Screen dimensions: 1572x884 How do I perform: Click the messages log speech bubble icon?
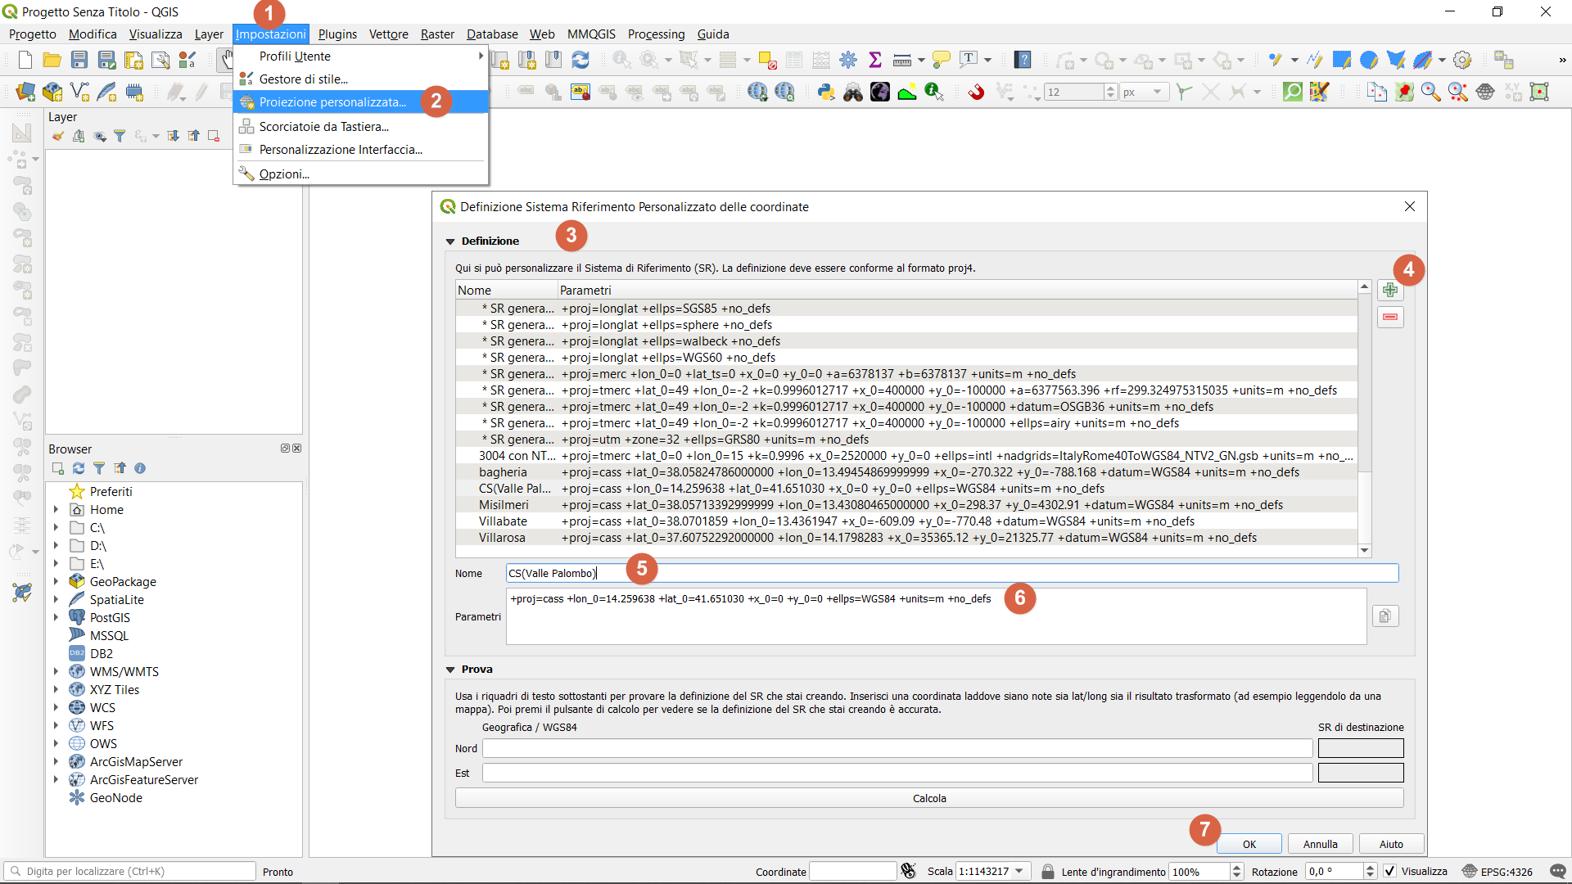click(x=1557, y=871)
